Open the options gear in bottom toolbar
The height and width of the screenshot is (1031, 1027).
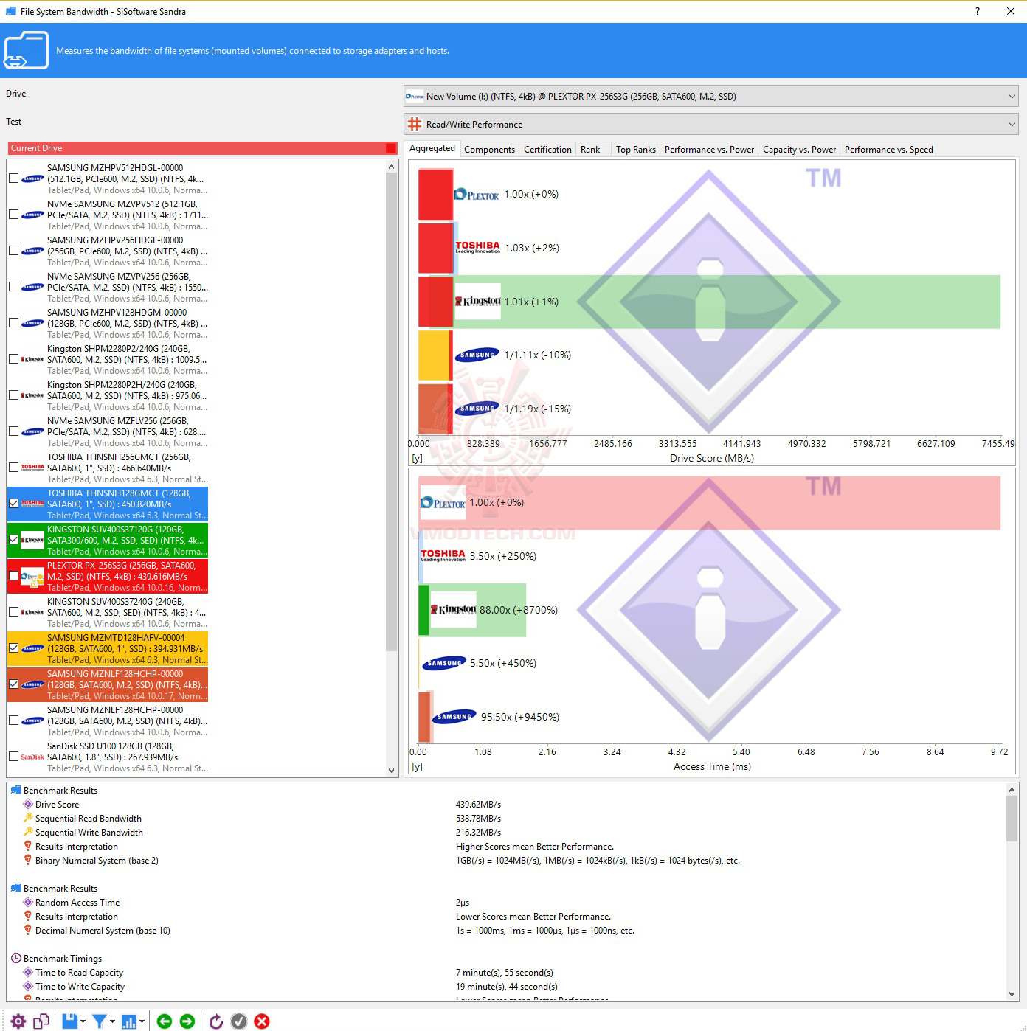pyautogui.click(x=18, y=1021)
